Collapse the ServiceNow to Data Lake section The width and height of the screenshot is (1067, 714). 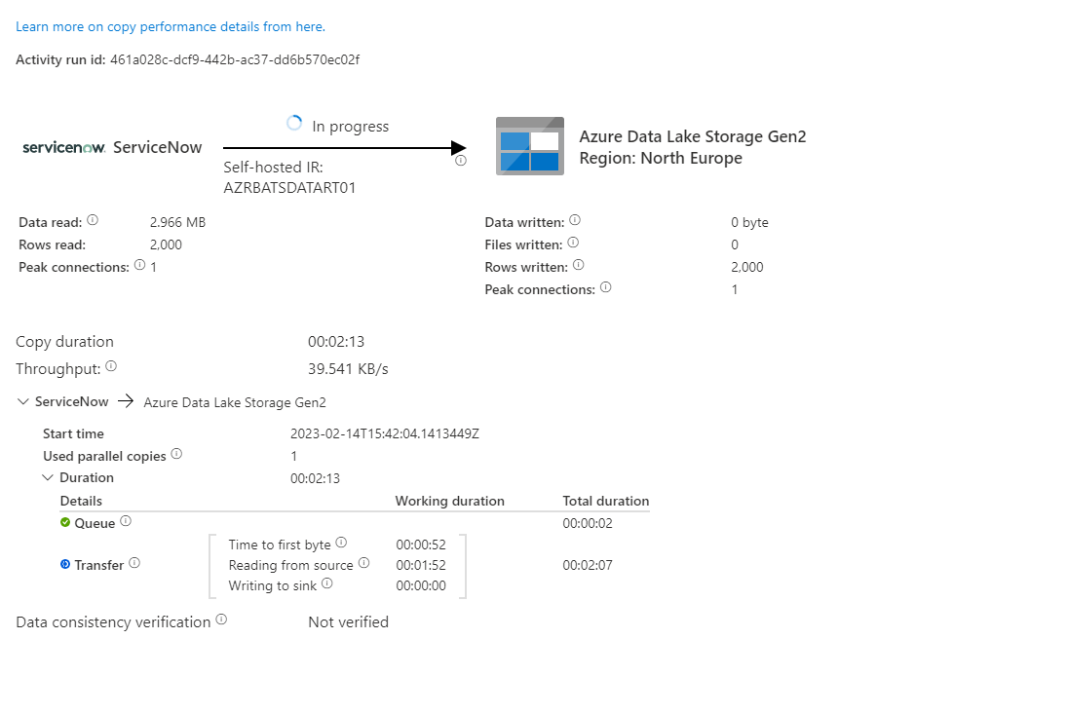[21, 400]
